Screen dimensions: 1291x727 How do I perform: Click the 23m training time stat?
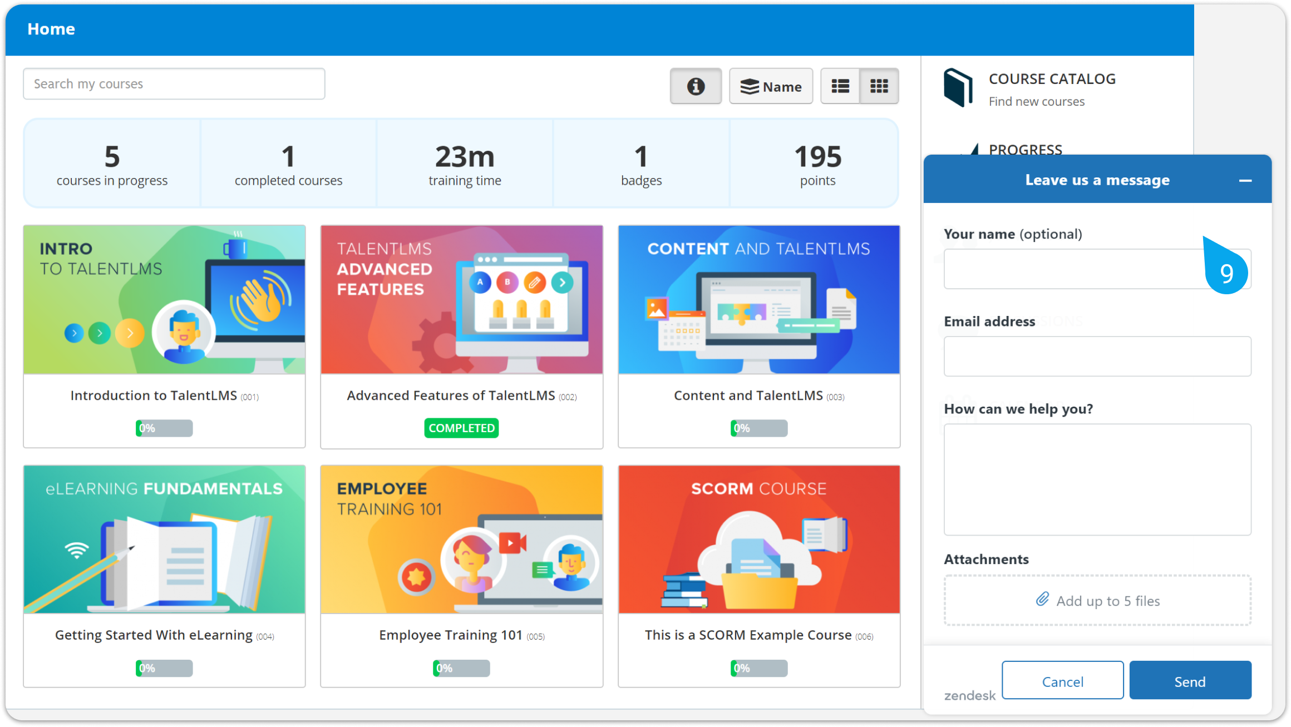click(x=465, y=164)
